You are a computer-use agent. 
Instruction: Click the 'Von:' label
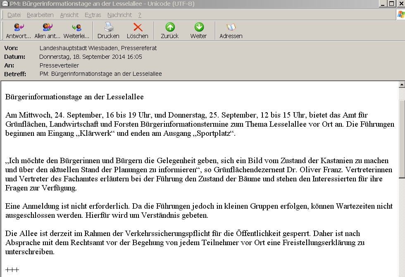coord(11,48)
